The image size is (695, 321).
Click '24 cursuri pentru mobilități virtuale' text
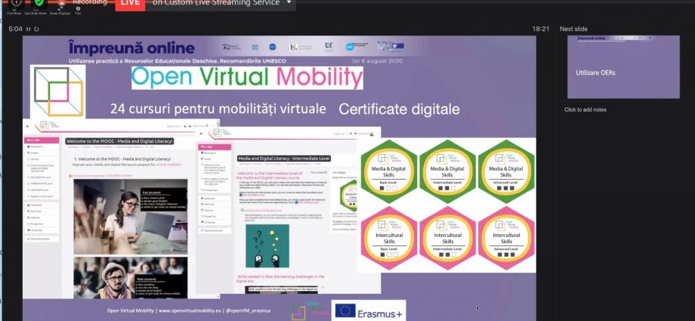pos(218,109)
